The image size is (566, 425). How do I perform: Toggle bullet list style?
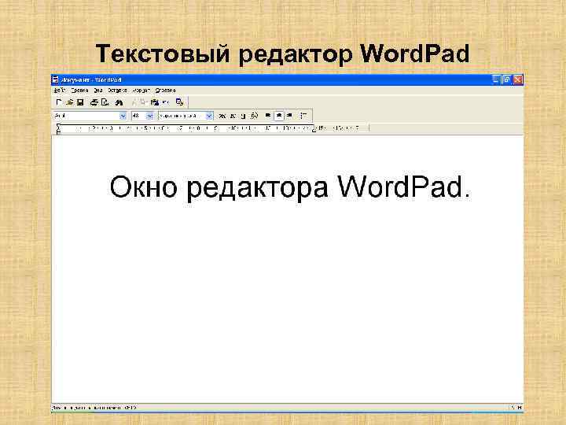(303, 116)
